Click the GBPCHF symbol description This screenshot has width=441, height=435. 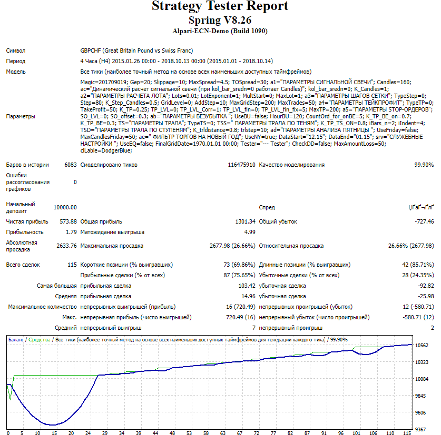click(x=136, y=51)
